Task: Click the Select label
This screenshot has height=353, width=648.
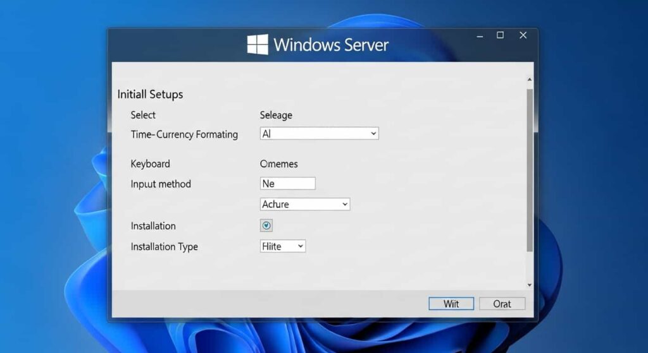Action: 143,115
